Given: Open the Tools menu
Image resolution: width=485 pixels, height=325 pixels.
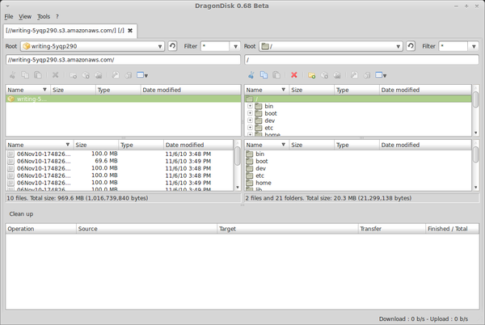Looking at the screenshot, I should pos(43,16).
